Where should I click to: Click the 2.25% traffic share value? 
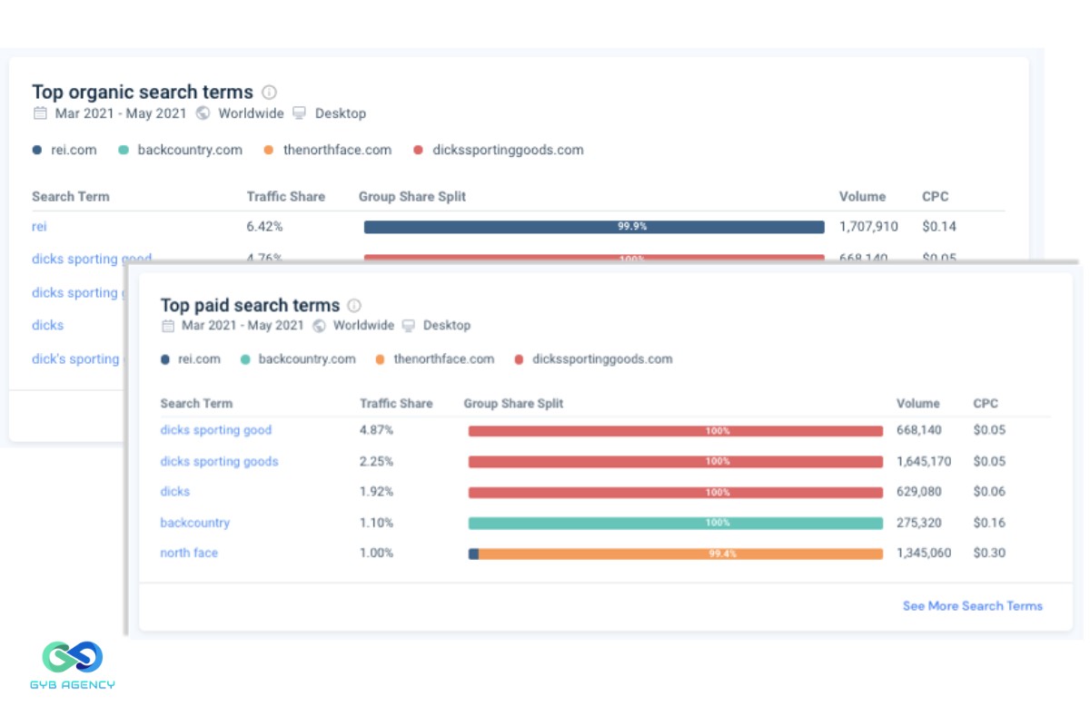point(377,461)
